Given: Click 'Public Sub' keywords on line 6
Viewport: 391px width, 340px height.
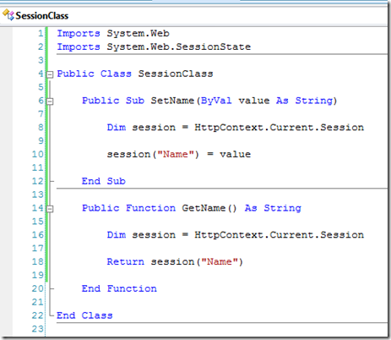Looking at the screenshot, I should point(113,101).
